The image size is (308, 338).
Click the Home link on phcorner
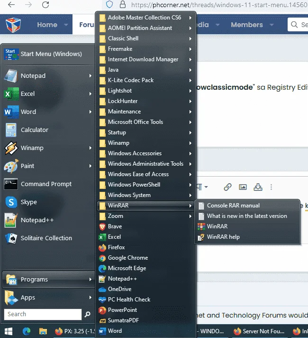click(47, 25)
